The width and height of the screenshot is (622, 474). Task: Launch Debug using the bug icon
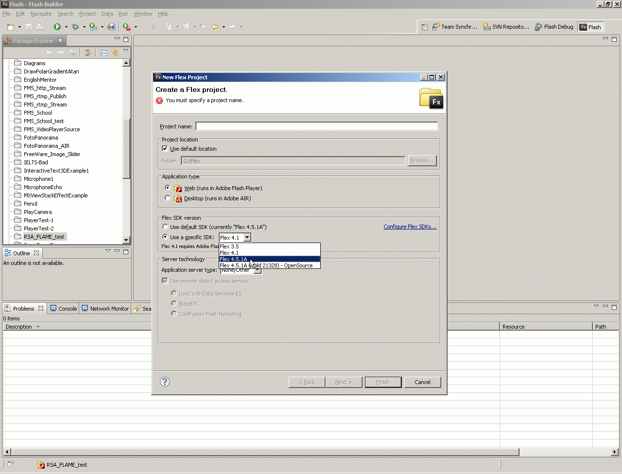point(75,27)
